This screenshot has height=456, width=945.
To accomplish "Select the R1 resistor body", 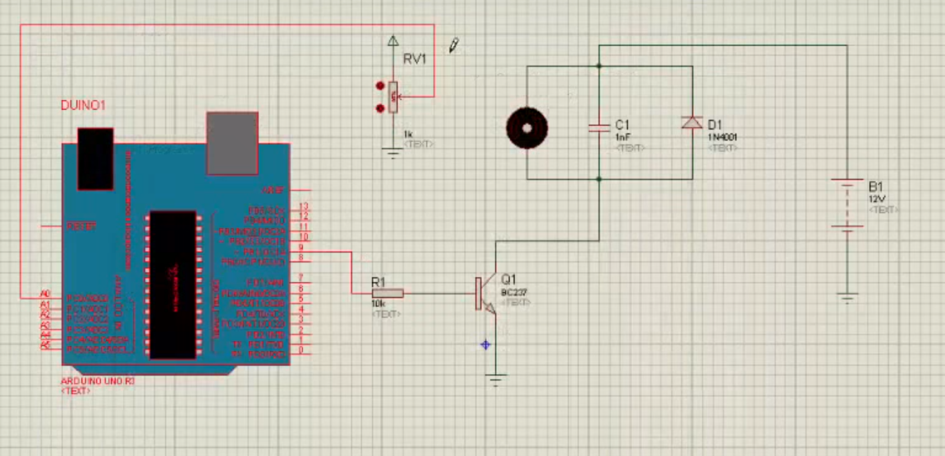I will (388, 294).
